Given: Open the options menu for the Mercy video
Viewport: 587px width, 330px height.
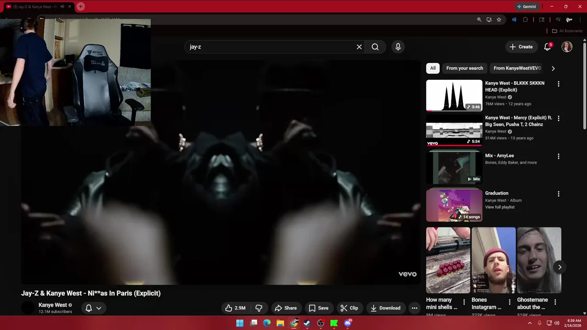Looking at the screenshot, I should coord(558,118).
